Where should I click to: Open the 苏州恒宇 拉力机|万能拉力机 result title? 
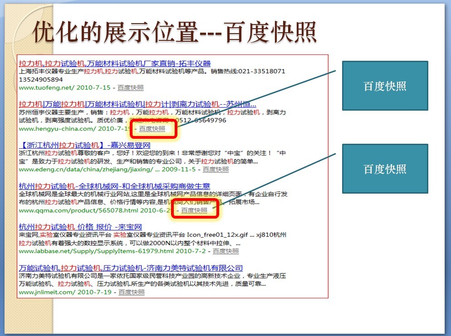click(137, 104)
